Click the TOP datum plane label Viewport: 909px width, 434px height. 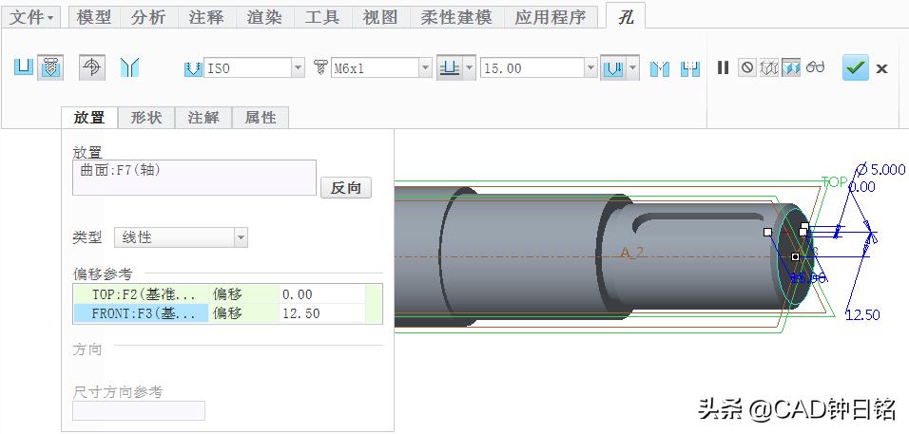pos(834,181)
